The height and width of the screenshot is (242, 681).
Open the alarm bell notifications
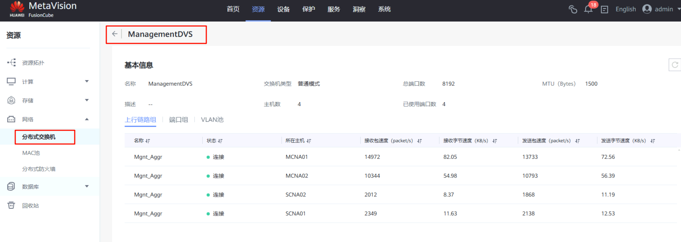(588, 9)
